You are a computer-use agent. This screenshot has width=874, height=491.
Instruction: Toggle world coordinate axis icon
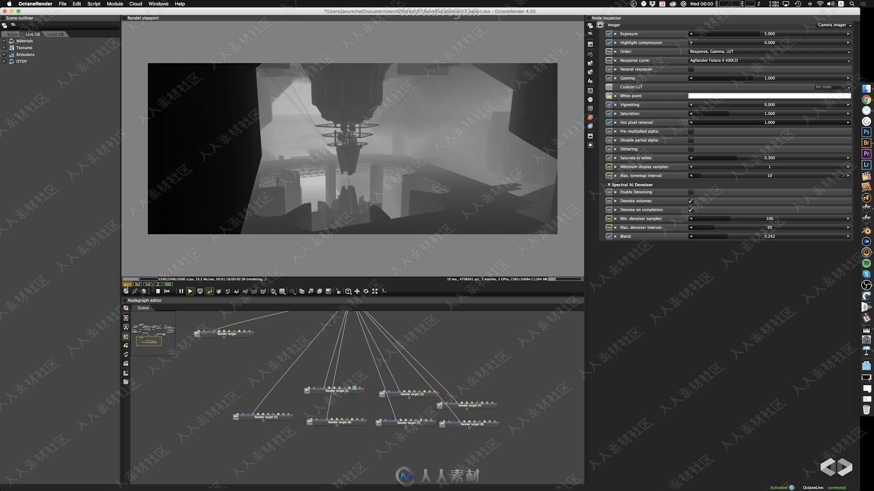[384, 291]
